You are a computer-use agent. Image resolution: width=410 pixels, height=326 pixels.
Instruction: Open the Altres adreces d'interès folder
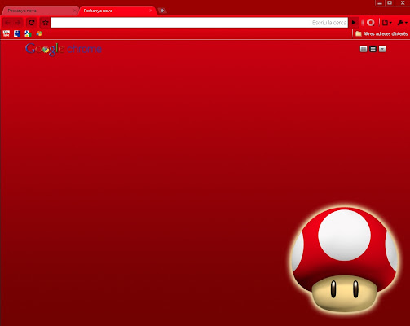(381, 33)
